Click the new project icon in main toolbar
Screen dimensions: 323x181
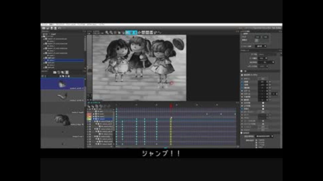coord(44,28)
